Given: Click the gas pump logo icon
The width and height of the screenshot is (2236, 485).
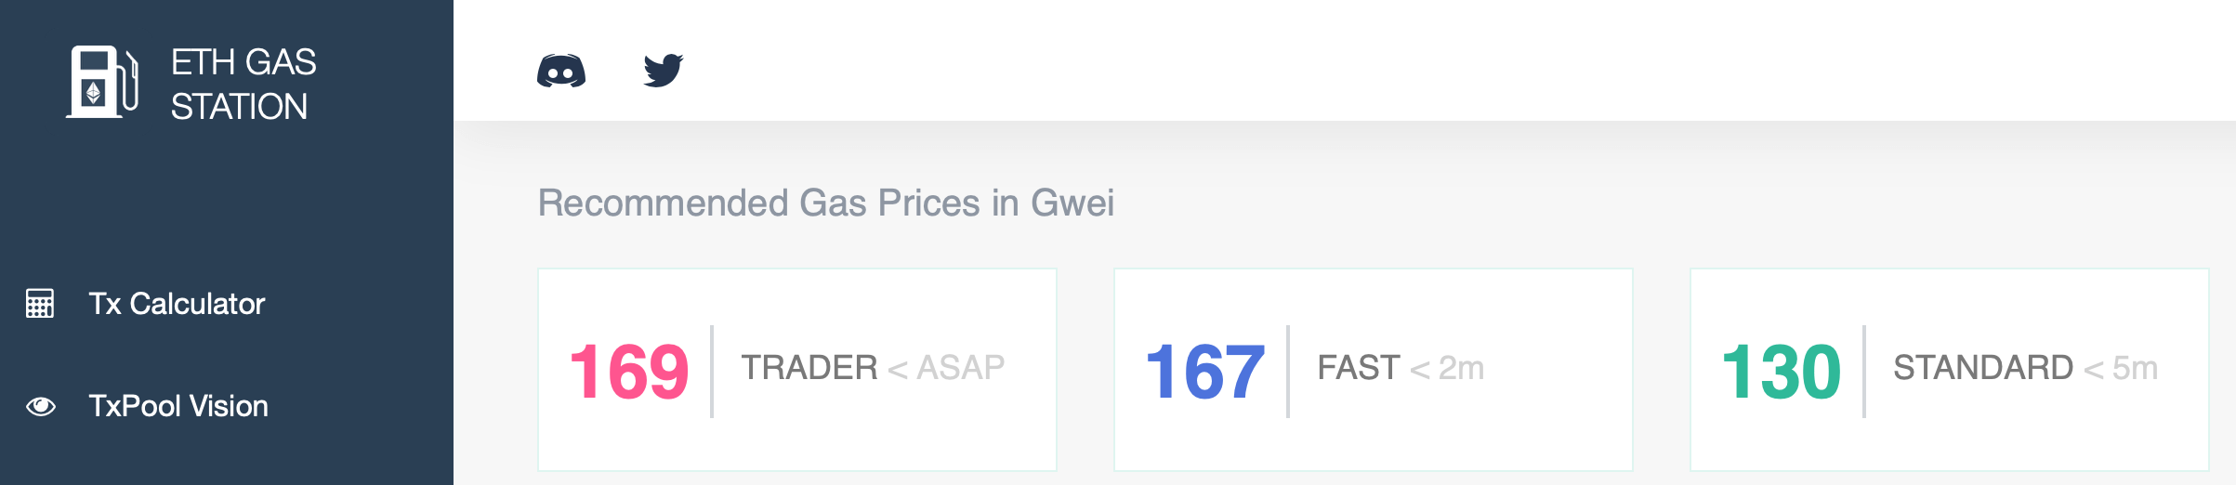Looking at the screenshot, I should [x=102, y=83].
